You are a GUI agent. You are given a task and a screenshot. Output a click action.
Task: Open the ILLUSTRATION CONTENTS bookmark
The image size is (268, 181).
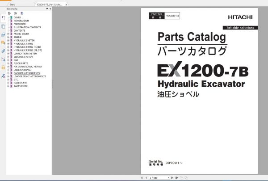pos(27,27)
